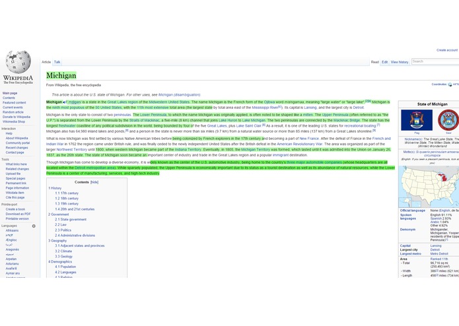Click What links here tool

coord(16,164)
